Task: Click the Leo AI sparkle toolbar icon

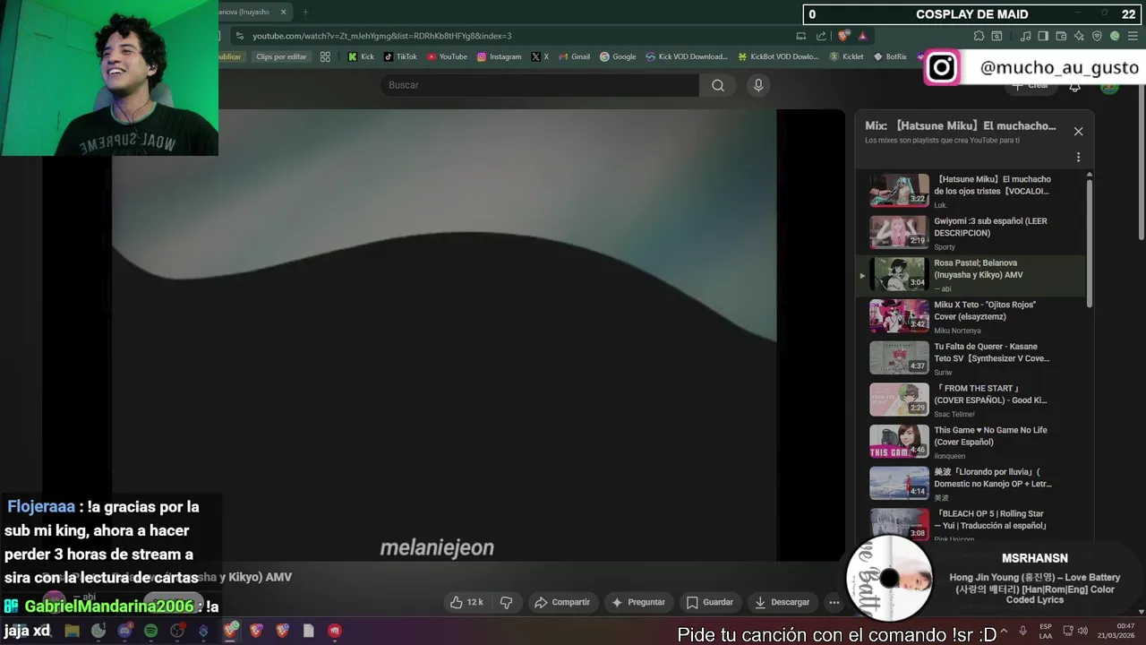Action: pos(1079,36)
